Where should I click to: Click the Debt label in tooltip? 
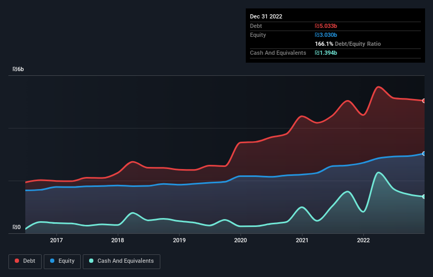(x=256, y=26)
